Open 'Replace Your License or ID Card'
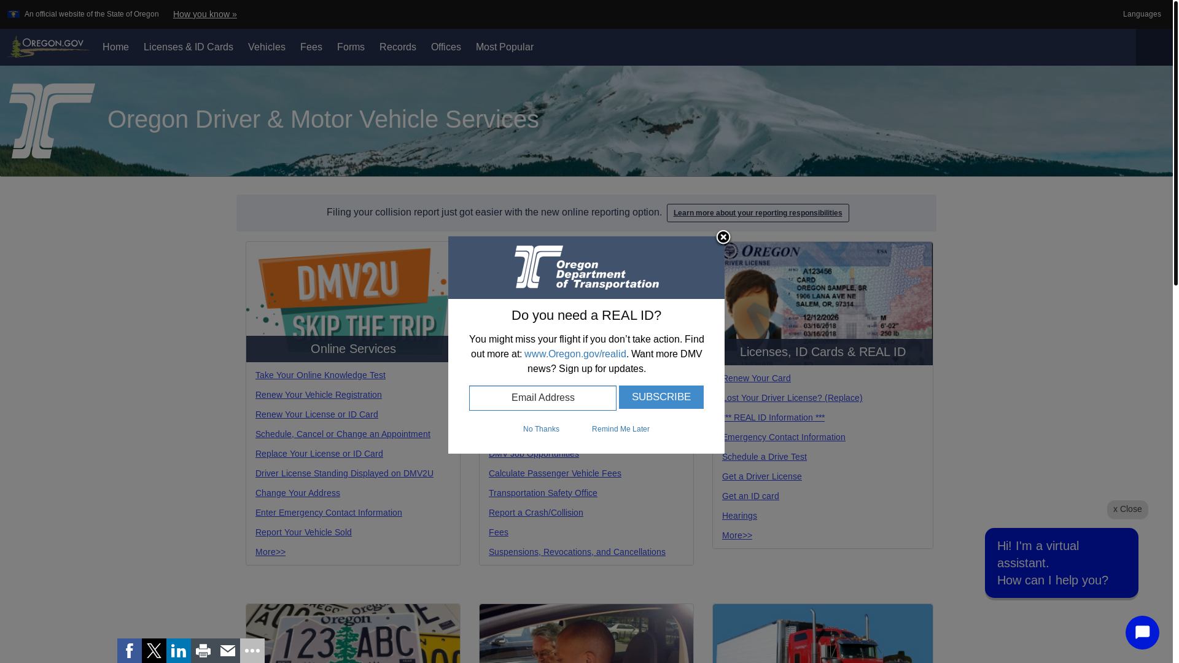Screen dimensions: 1179x663 pos(319,454)
